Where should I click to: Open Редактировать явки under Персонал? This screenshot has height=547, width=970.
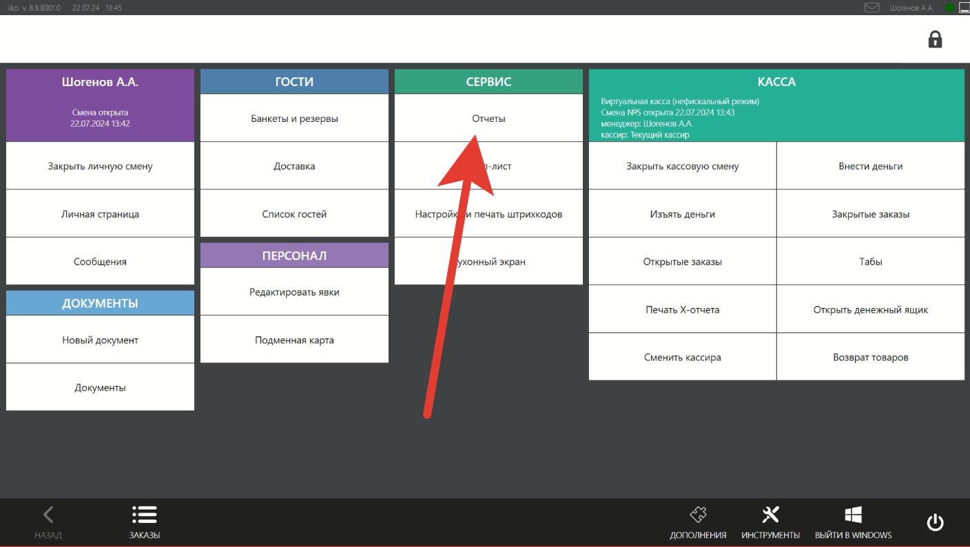pos(294,292)
